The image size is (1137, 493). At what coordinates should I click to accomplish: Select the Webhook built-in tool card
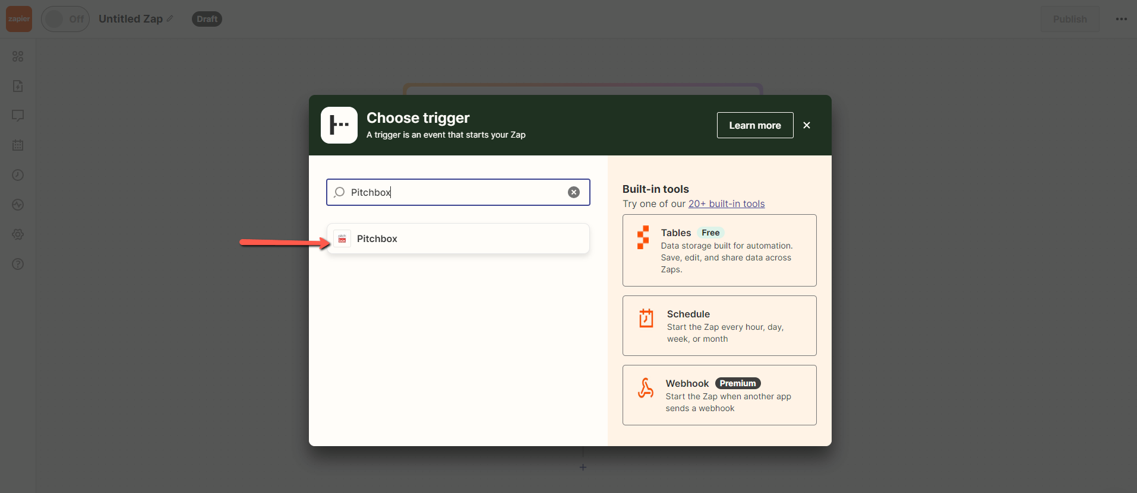(719, 395)
